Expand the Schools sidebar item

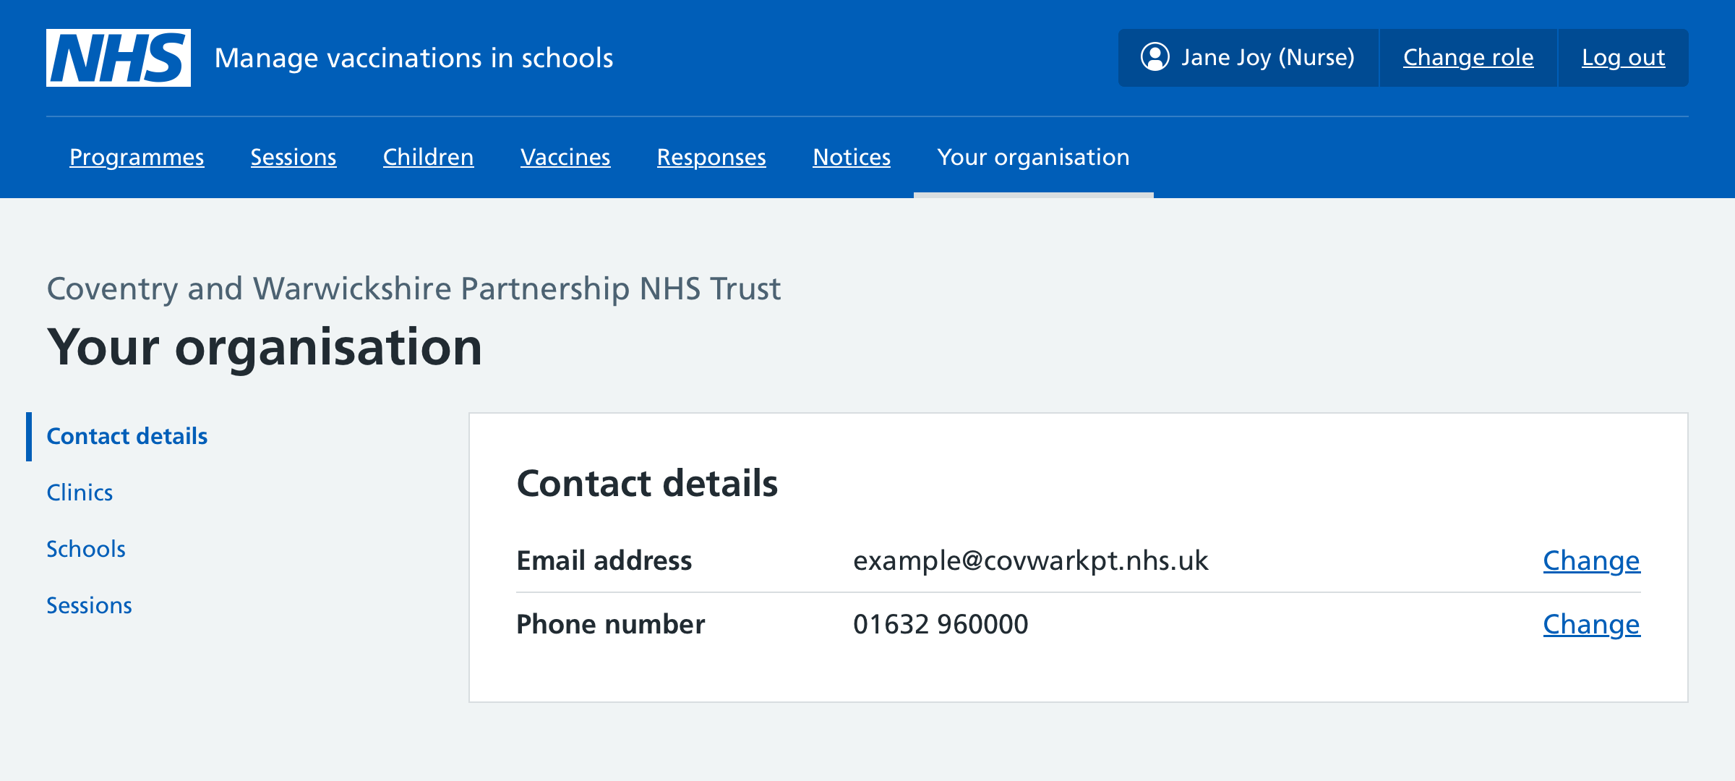[x=86, y=549]
